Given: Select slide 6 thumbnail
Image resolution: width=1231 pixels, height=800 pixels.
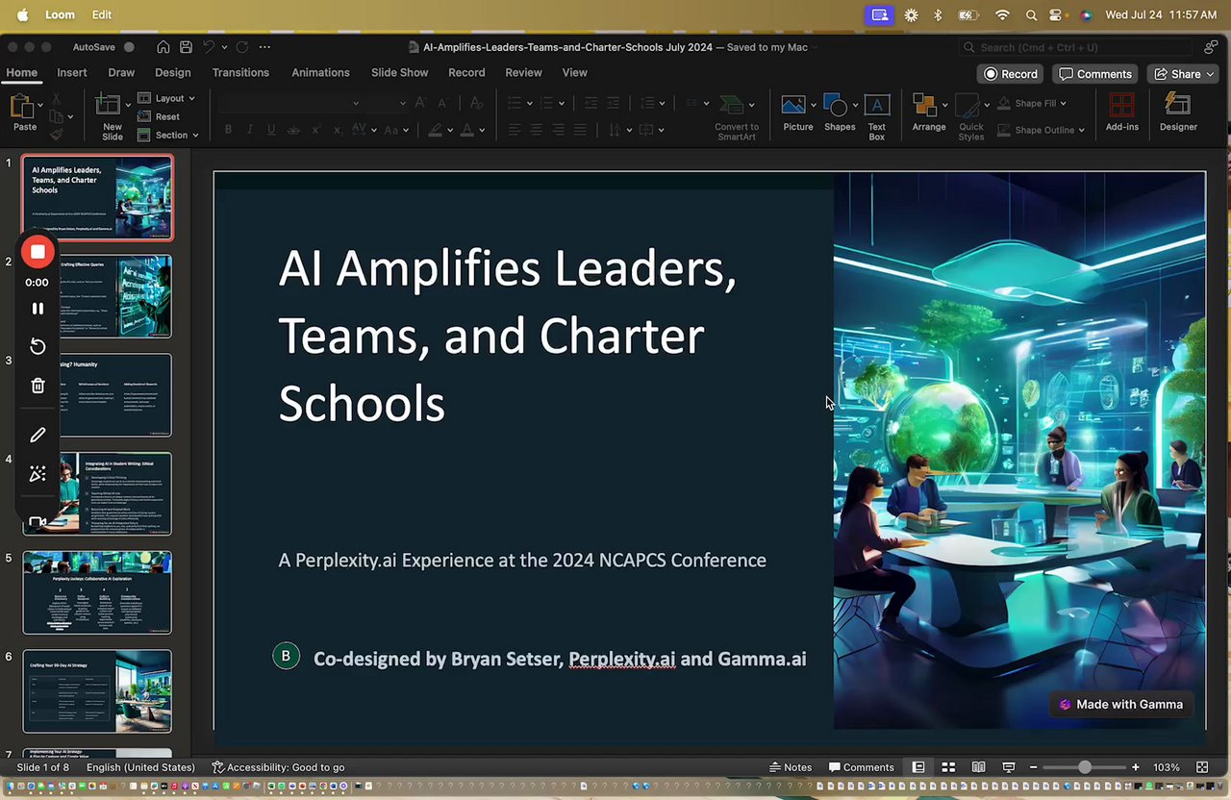Looking at the screenshot, I should [97, 691].
